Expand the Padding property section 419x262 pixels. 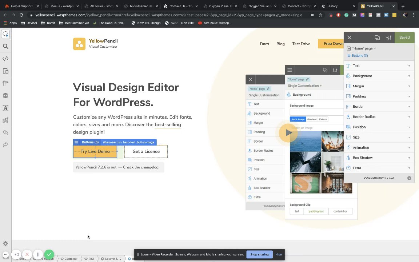tap(379, 96)
